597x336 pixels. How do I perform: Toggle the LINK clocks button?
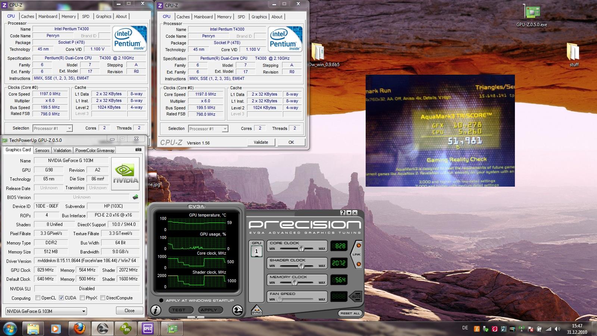357,254
